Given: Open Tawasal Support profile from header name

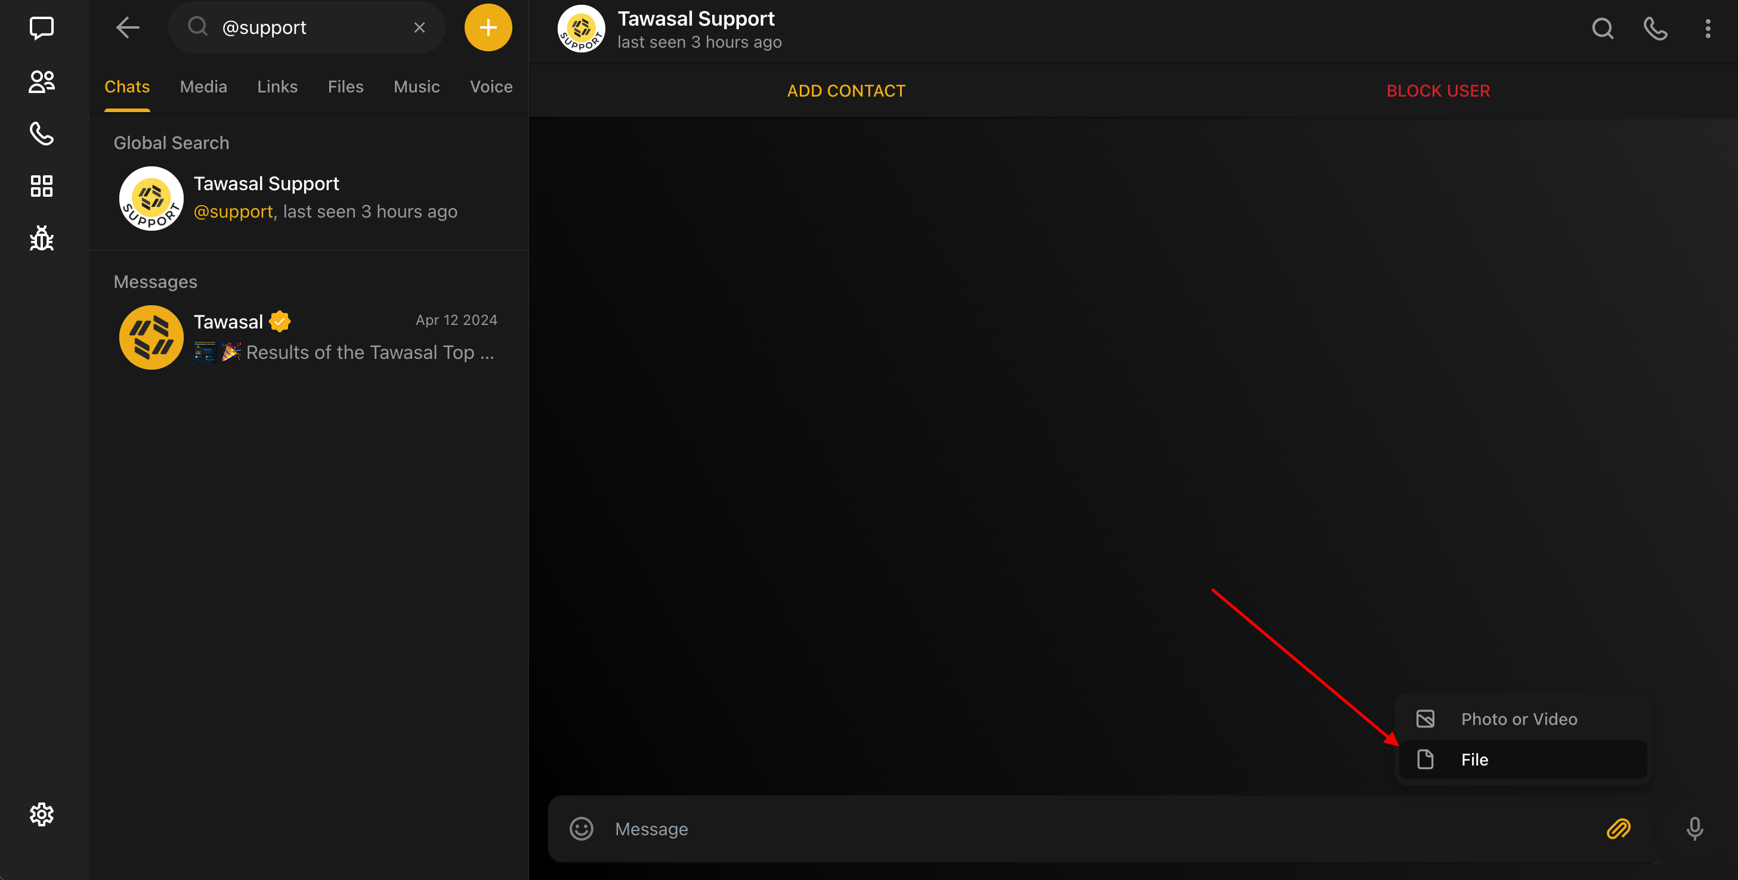Looking at the screenshot, I should pos(696,18).
